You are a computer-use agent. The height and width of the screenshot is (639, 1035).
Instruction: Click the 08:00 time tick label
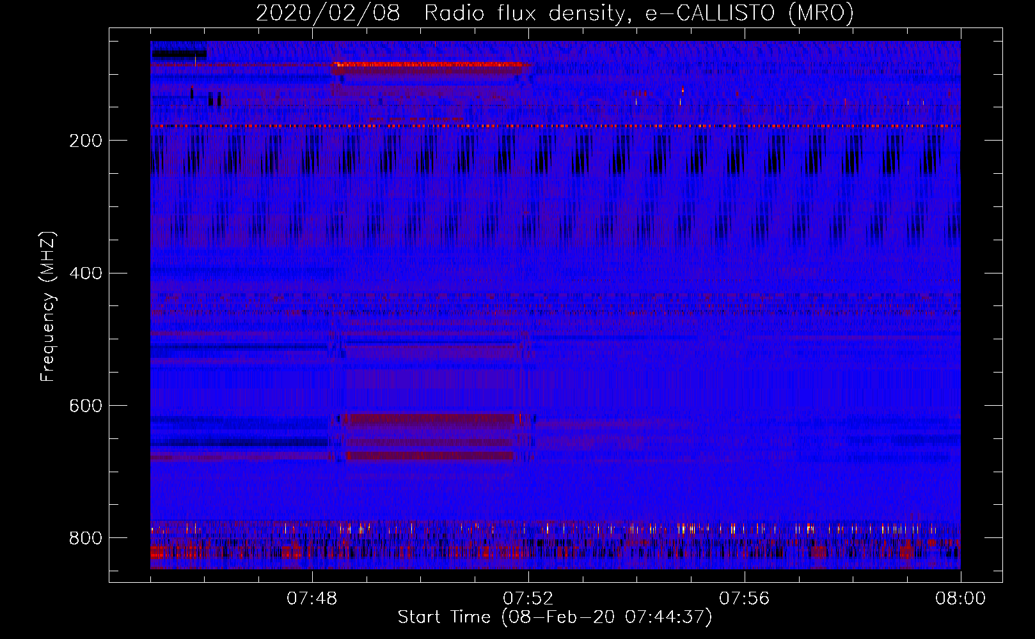coord(960,599)
